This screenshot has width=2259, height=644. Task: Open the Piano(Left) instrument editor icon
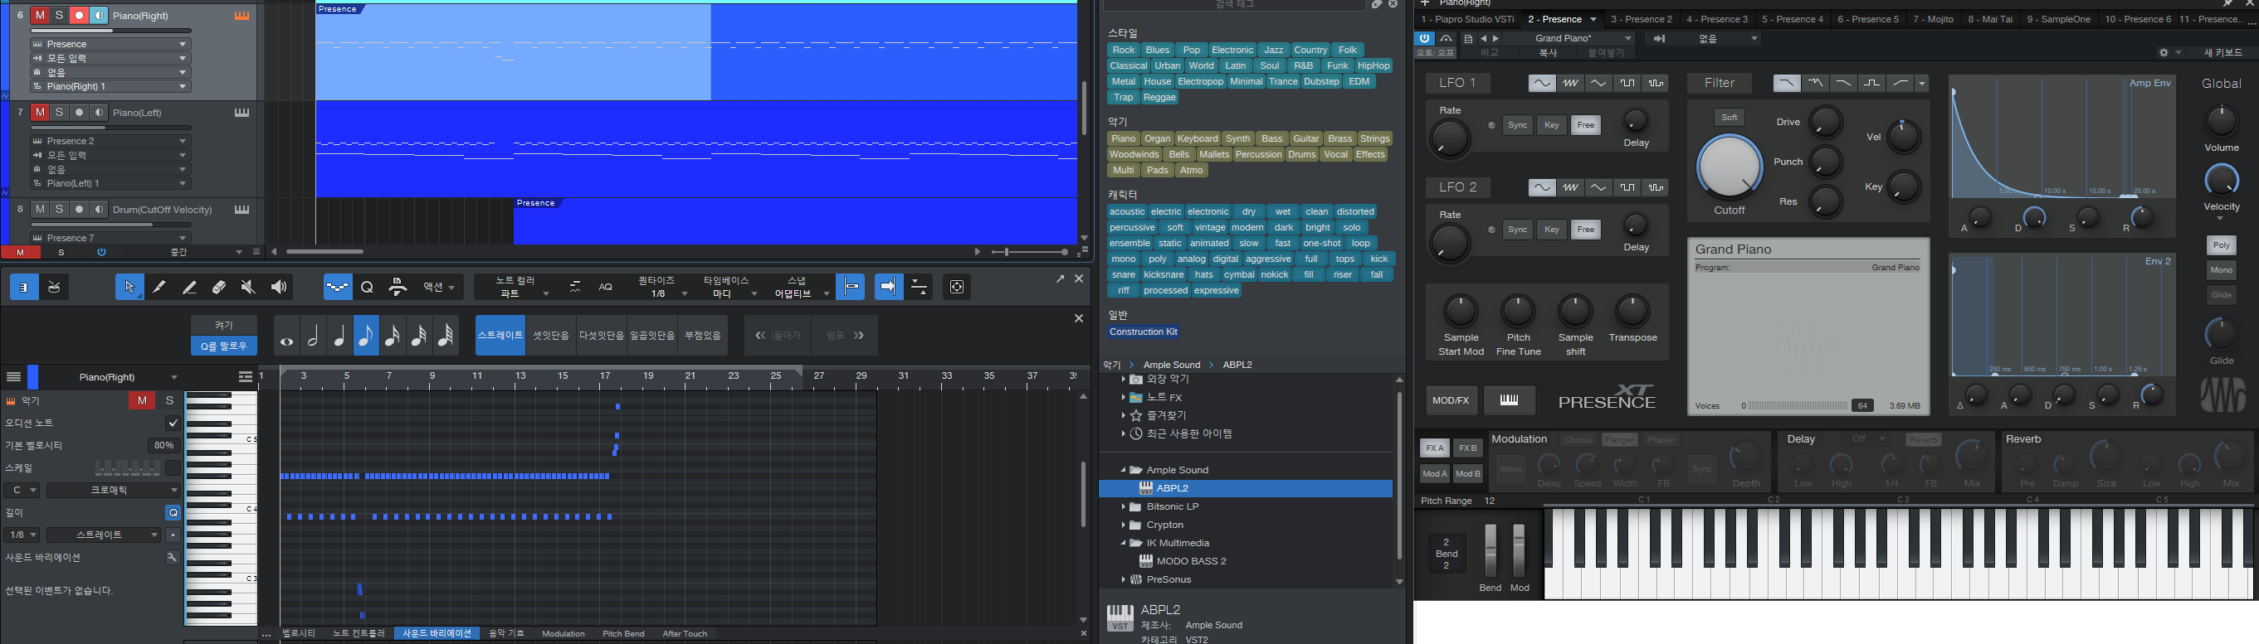[242, 112]
